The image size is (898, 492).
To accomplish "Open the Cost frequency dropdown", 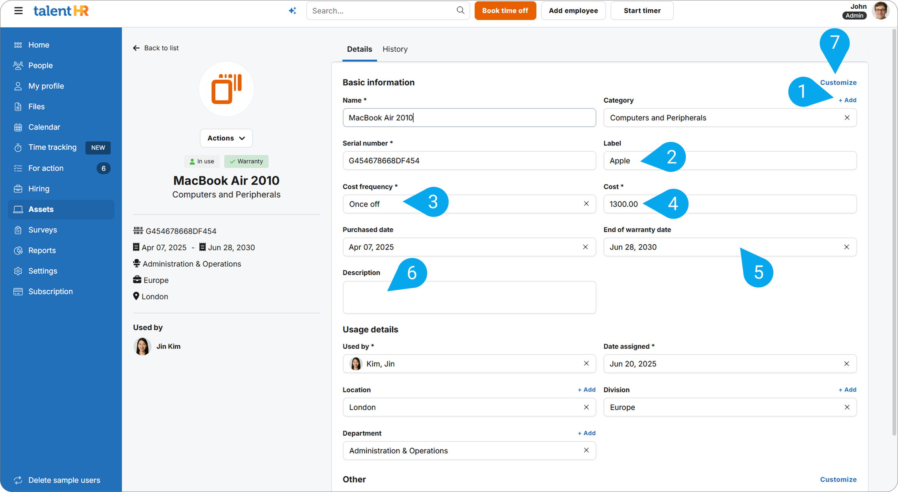I will [x=469, y=204].
